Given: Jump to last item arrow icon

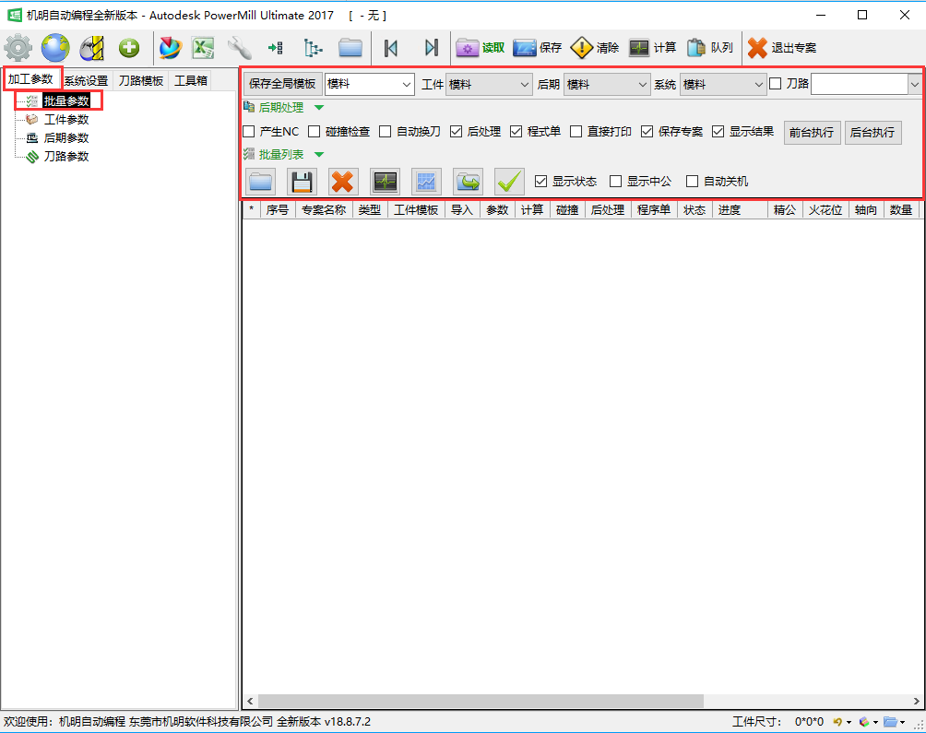Looking at the screenshot, I should click(x=432, y=48).
